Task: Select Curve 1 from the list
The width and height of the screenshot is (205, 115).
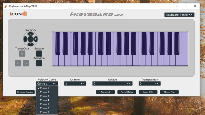Action: (x=47, y=88)
